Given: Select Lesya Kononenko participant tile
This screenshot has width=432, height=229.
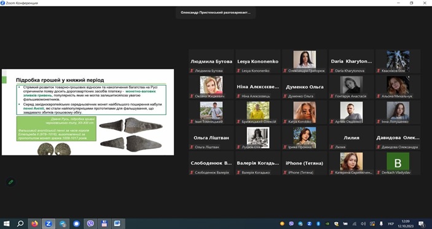Looking at the screenshot, I should tap(258, 61).
